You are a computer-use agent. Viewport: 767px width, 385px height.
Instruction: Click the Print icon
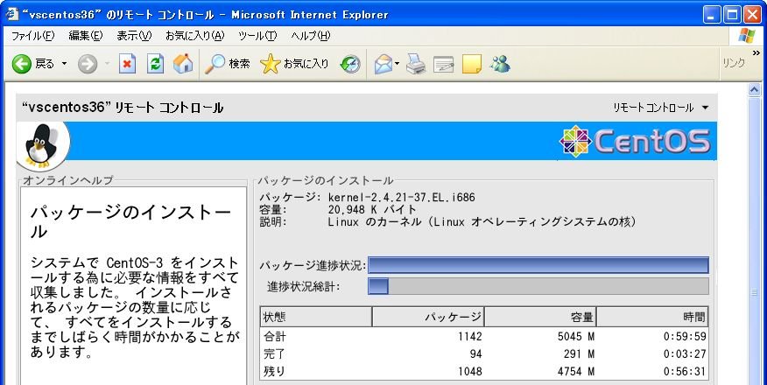coord(416,64)
